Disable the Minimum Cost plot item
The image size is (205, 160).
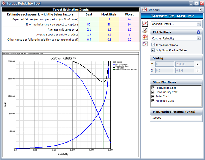[153, 101]
